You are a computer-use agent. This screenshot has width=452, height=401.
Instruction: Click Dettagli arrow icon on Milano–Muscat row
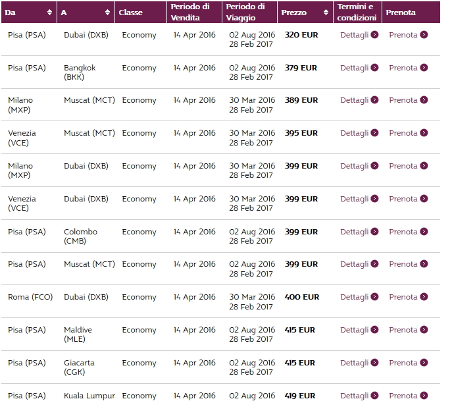click(374, 100)
